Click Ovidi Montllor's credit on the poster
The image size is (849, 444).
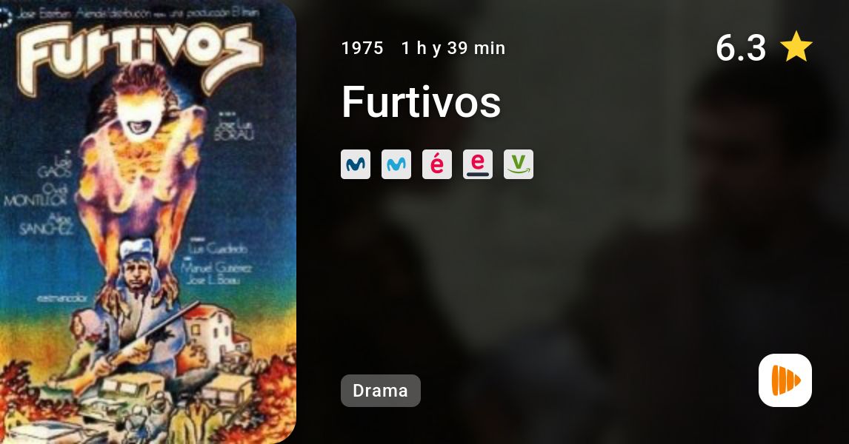36,196
